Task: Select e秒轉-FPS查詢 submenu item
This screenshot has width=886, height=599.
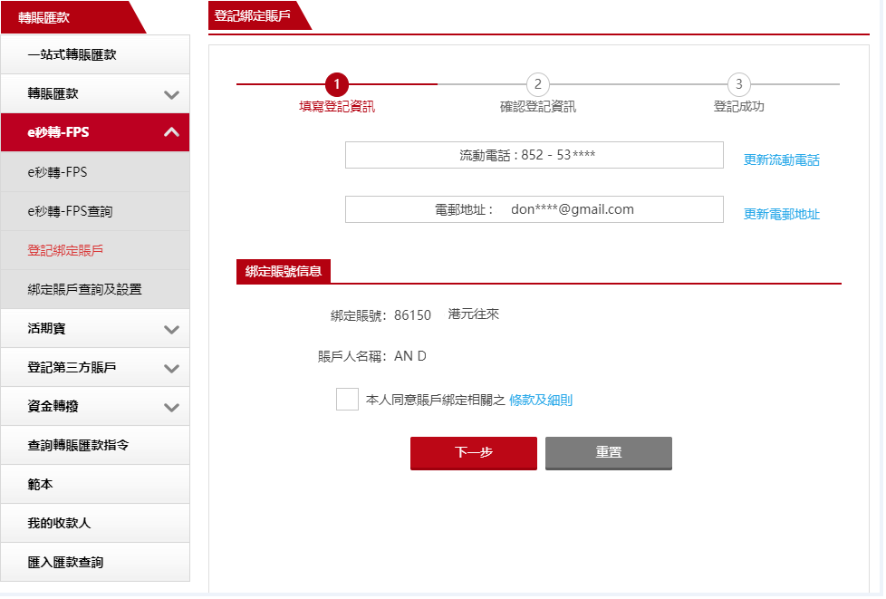Action: 95,211
